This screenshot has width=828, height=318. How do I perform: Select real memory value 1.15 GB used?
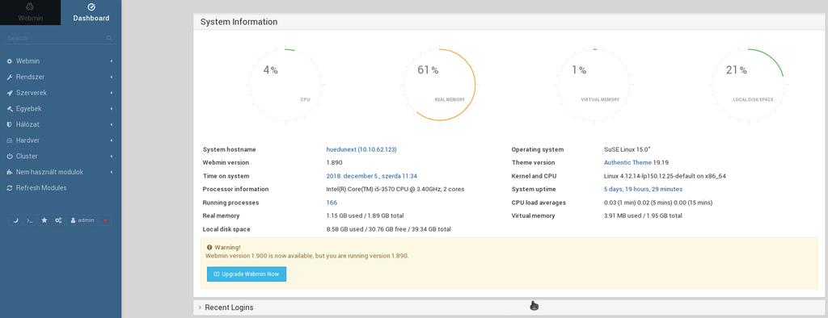tap(365, 215)
